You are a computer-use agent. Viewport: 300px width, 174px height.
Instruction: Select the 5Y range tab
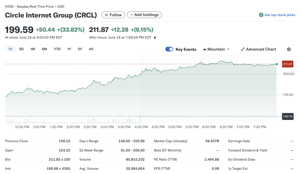(x=80, y=49)
